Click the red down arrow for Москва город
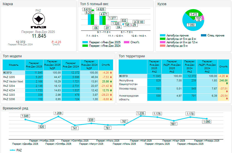 click(227, 92)
